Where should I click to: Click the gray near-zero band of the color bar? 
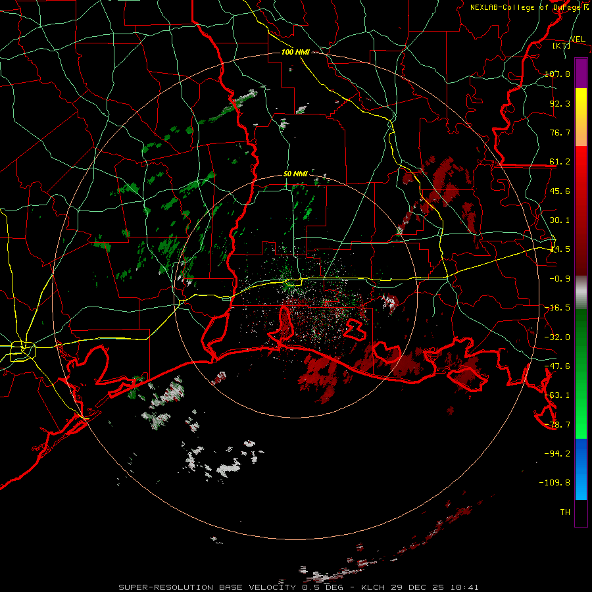(581, 292)
